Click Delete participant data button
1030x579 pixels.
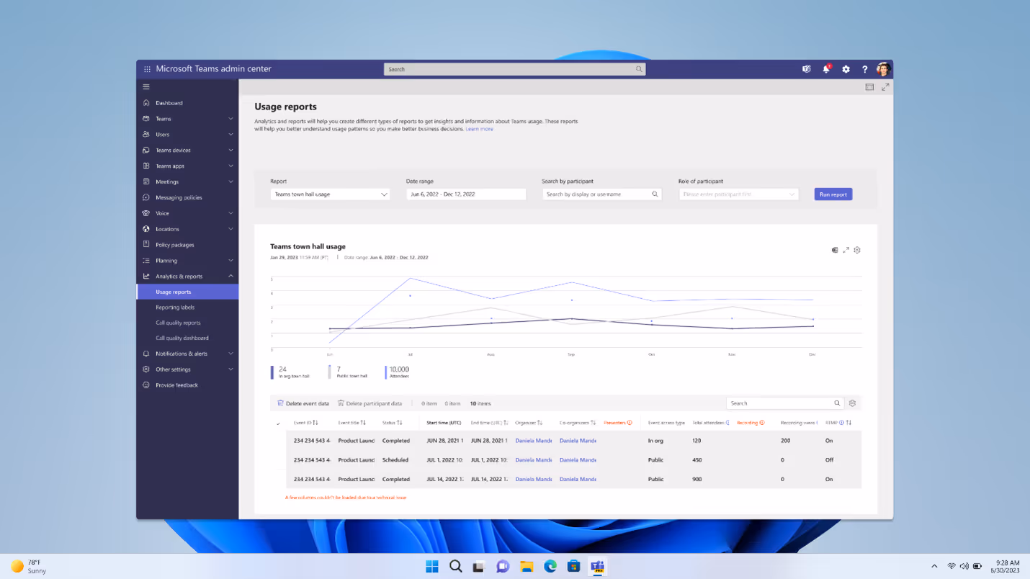click(x=370, y=403)
